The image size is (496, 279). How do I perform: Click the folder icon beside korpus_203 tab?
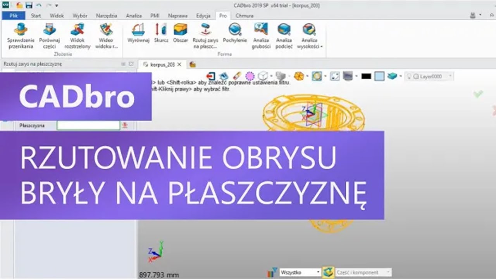(193, 64)
